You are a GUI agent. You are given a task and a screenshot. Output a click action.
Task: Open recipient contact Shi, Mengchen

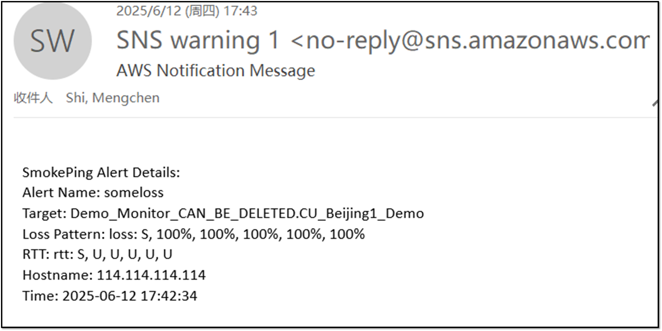(112, 98)
